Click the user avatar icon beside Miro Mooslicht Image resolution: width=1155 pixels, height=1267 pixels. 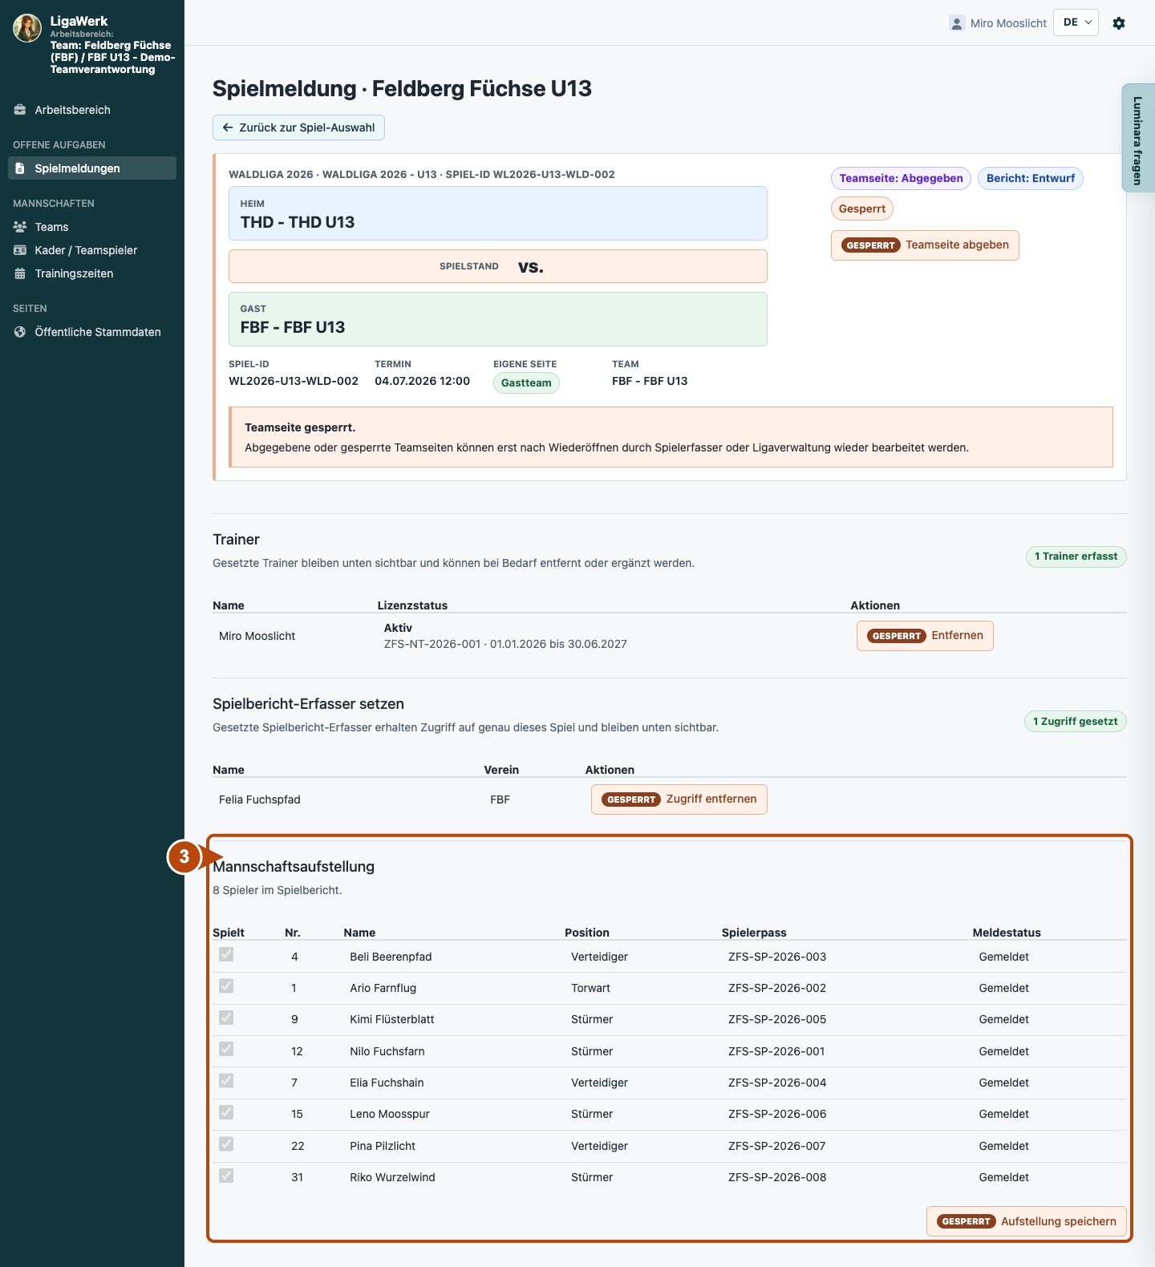(x=956, y=23)
